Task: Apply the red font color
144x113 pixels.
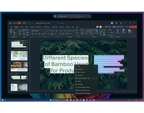Action: (x=56, y=34)
